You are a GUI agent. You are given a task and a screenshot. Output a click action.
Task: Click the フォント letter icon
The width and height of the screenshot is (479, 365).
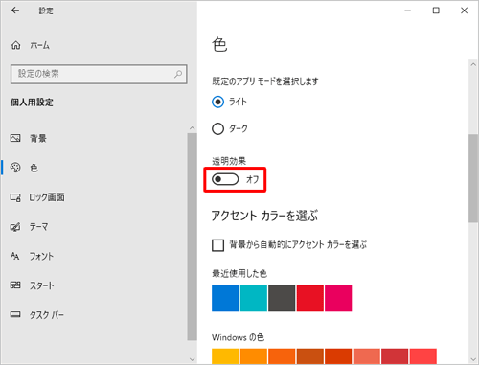(x=15, y=256)
